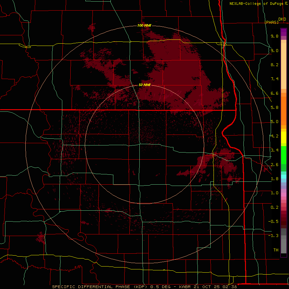The height and width of the screenshot is (289, 289).
Task: Select the 7.4 scale value
Action: click(275, 79)
